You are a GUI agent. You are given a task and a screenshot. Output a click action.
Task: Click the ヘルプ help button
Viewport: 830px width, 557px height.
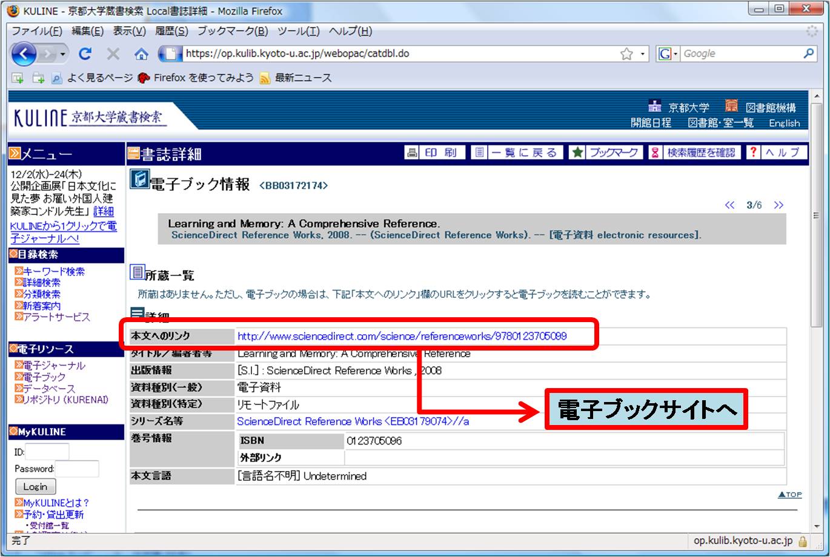[x=776, y=153]
